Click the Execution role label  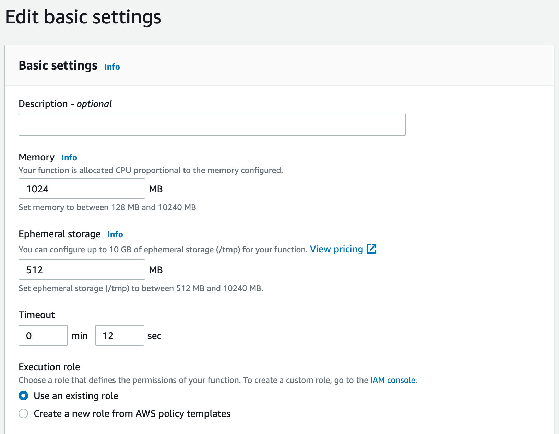tap(49, 367)
